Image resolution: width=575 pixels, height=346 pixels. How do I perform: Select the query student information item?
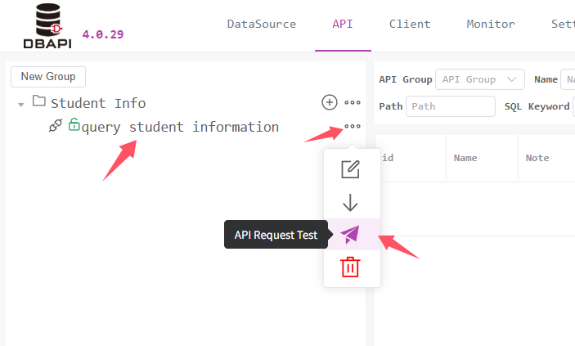(180, 127)
